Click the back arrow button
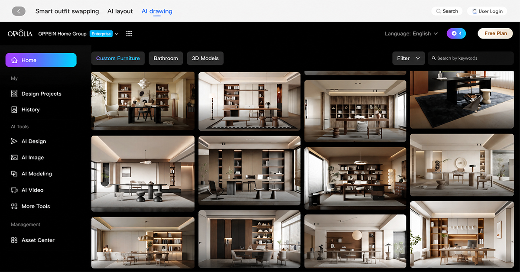The height and width of the screenshot is (272, 520). click(x=19, y=11)
